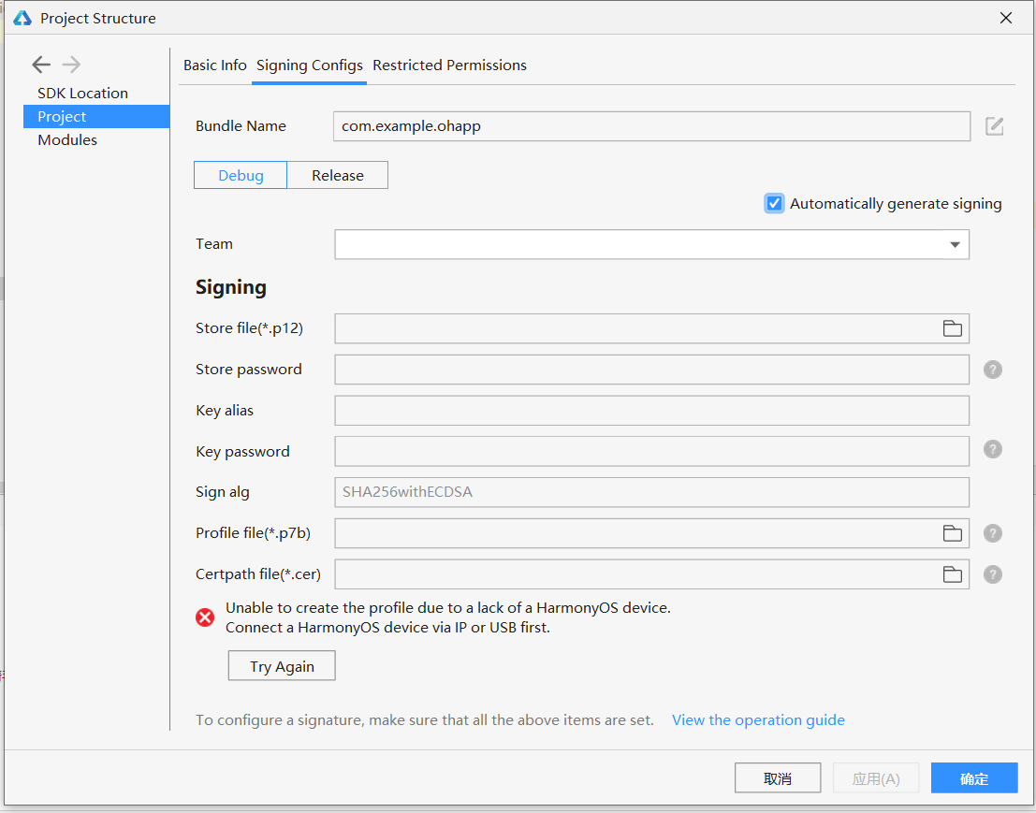Viewport: 1036px width, 813px height.
Task: Browse for Certpath file with folder icon
Action: [x=952, y=573]
